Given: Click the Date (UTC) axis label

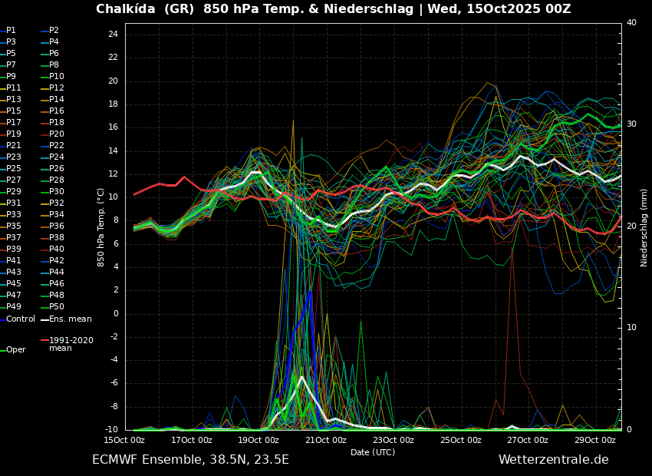Looking at the screenshot, I should (373, 452).
